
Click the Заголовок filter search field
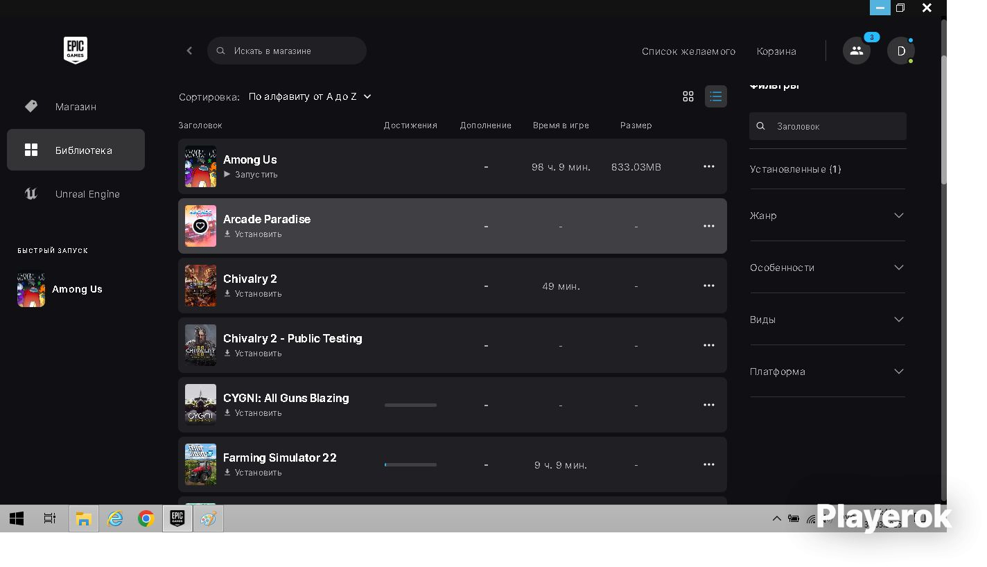click(828, 126)
